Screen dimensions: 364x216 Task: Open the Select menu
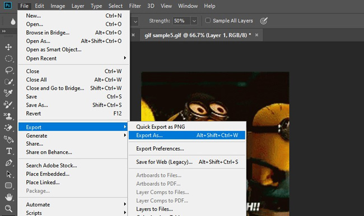115,6
